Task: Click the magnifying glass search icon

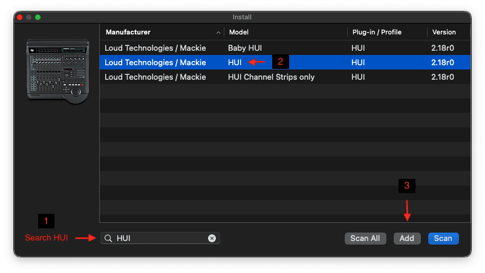Action: (x=108, y=238)
